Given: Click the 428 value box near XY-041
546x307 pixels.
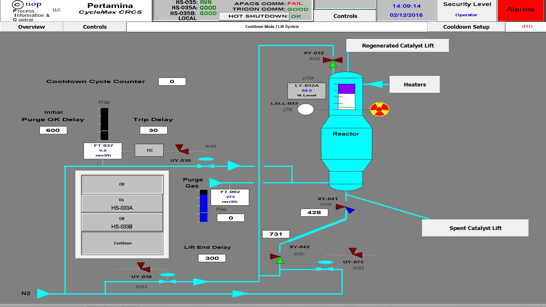Looking at the screenshot, I should (x=314, y=212).
